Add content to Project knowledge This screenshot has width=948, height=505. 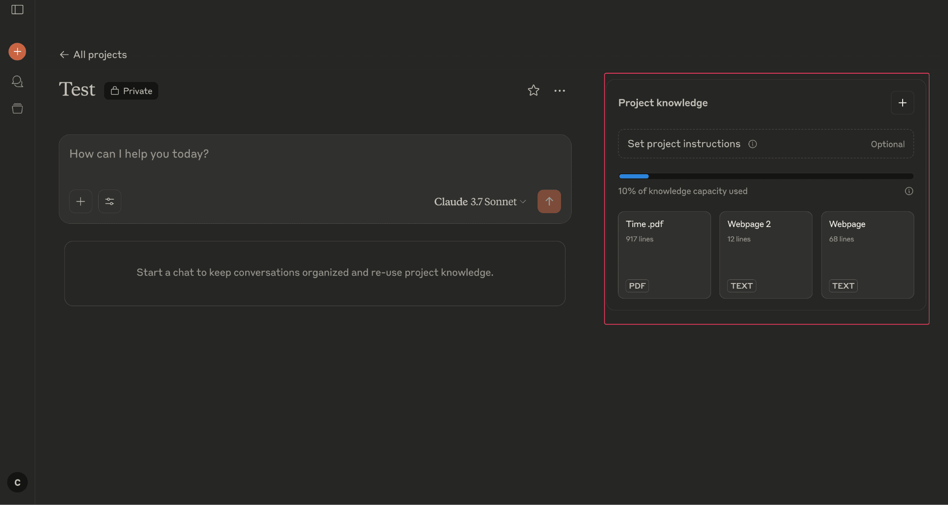(902, 103)
